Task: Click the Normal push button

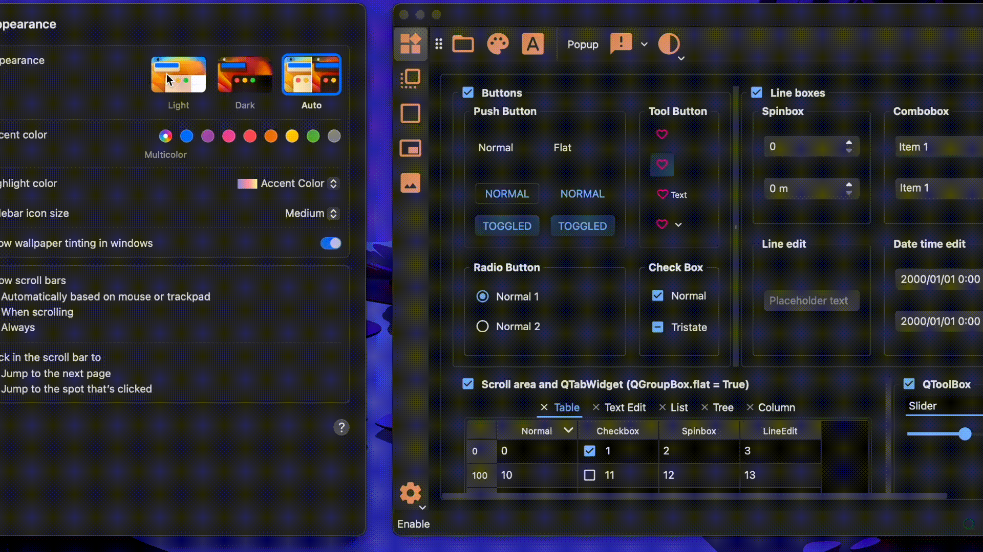Action: [496, 148]
